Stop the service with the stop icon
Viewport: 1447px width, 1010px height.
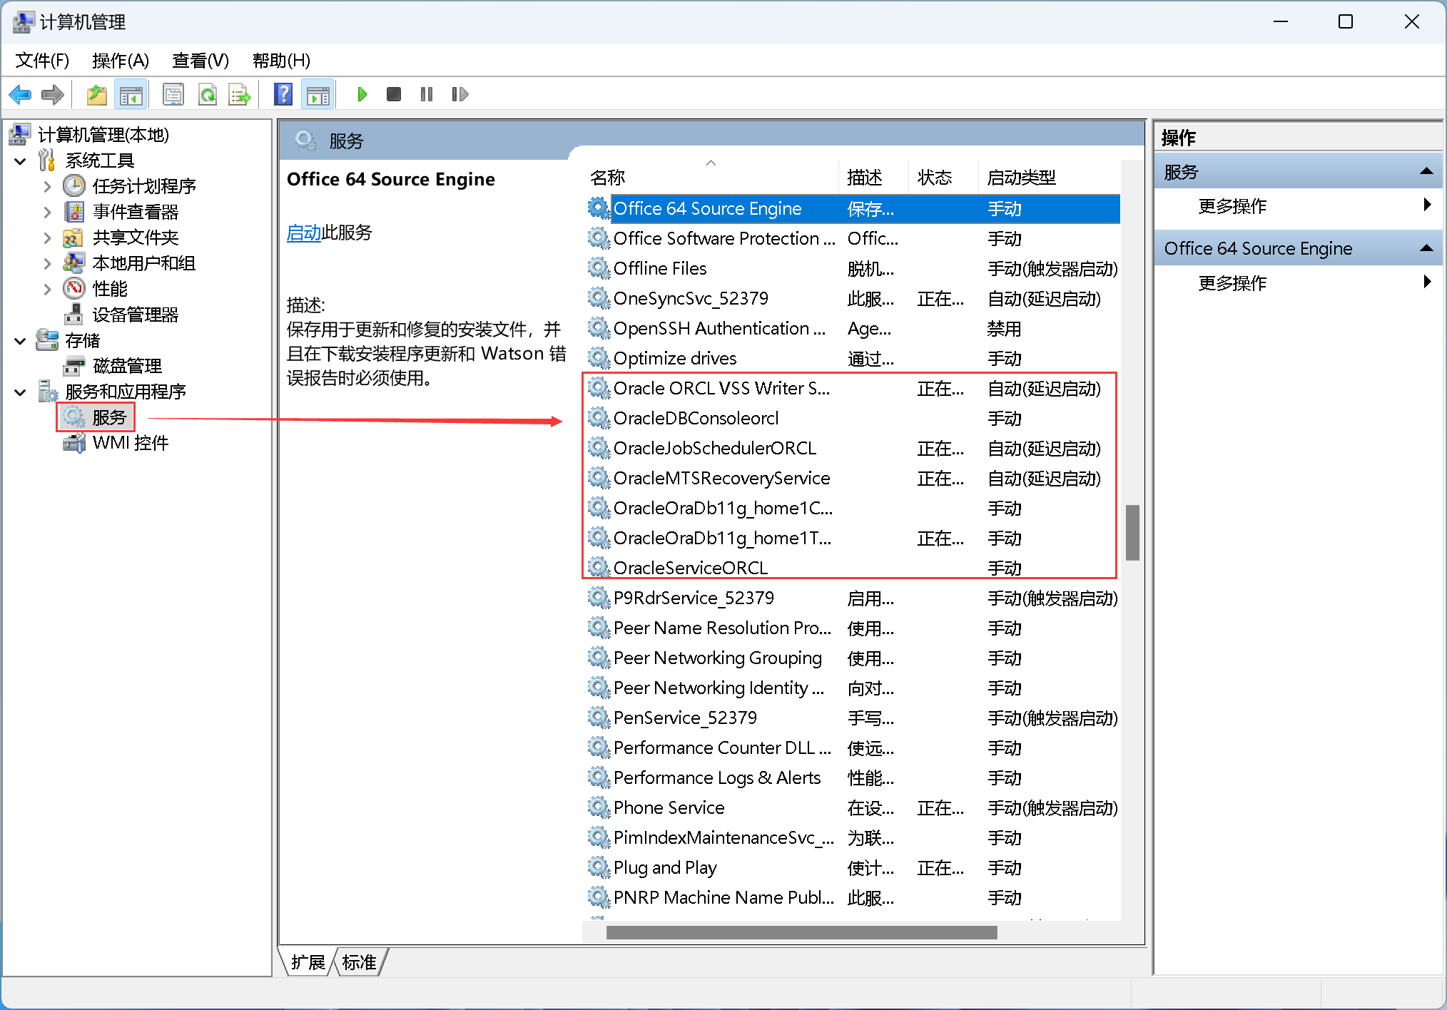pyautogui.click(x=393, y=94)
